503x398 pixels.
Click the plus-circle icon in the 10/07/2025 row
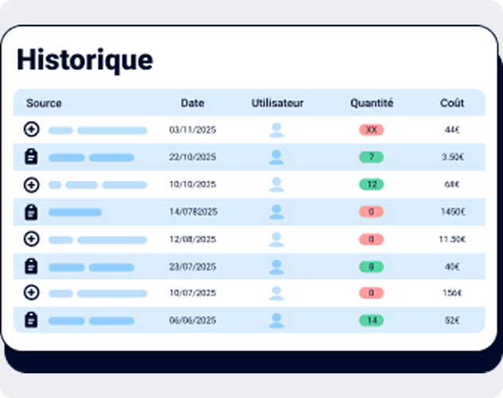tap(32, 292)
